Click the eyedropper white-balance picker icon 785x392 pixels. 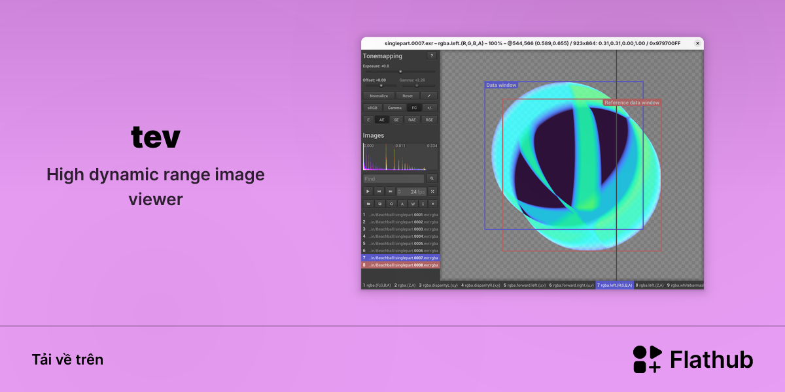tap(428, 95)
